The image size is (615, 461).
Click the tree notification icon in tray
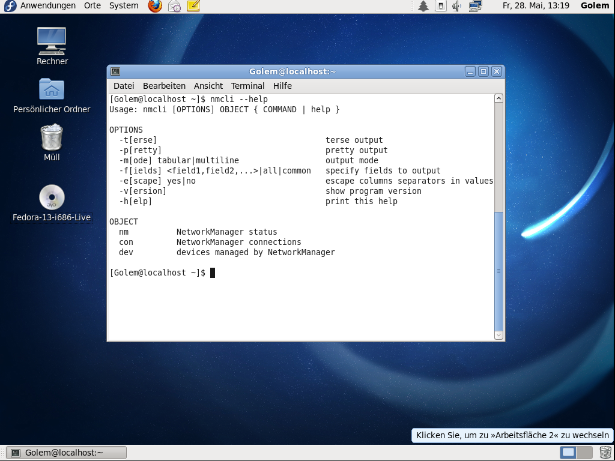pos(423,6)
